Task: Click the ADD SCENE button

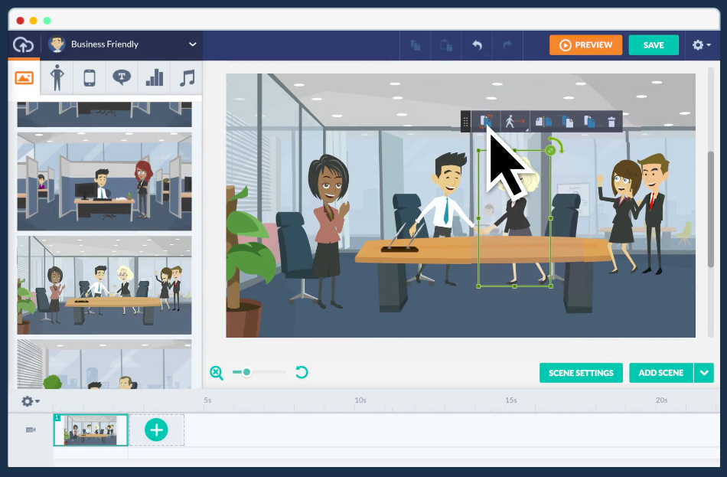Action: [660, 373]
